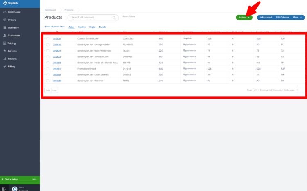
Task: Open Returns via its arrow icon
Action: point(5,51)
